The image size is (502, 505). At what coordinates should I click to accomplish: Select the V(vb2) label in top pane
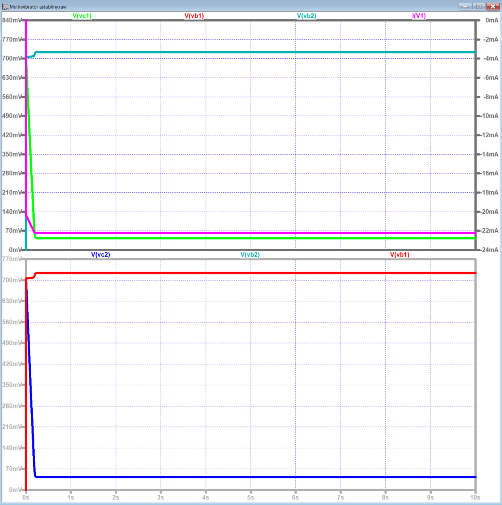(x=307, y=16)
